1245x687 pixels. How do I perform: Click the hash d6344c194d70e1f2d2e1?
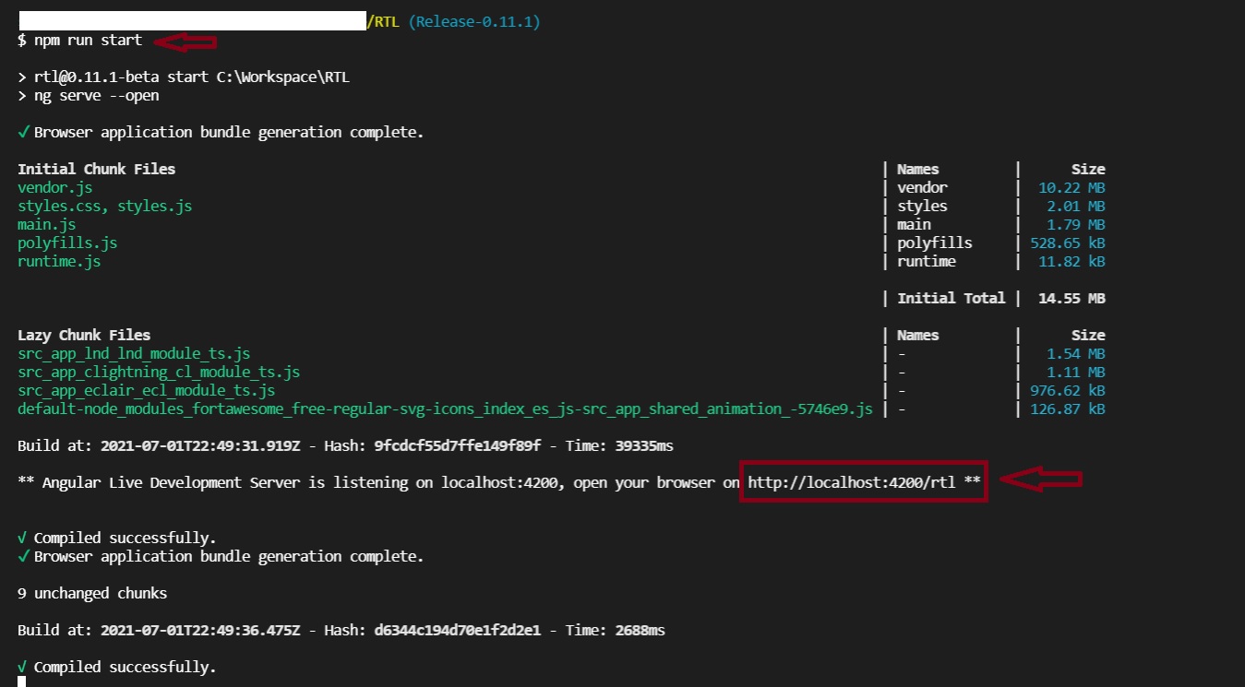click(457, 631)
